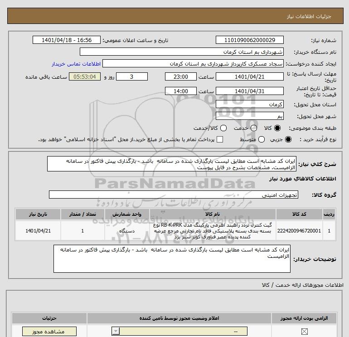Open the permit status dropdown arrow
This screenshot has height=337, width=349.
[116, 332]
